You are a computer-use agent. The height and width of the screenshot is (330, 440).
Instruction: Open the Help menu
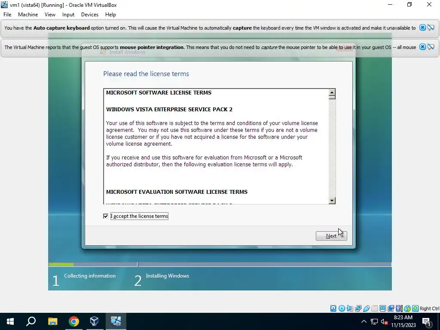click(110, 15)
